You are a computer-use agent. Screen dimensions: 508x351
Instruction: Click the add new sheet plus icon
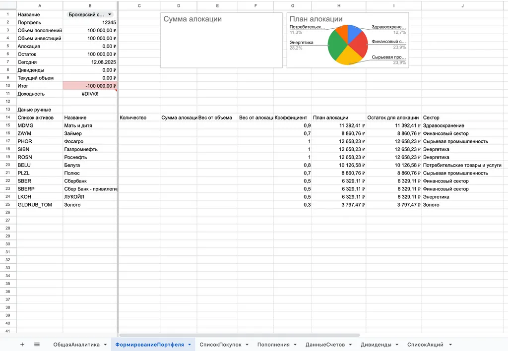[x=22, y=344]
